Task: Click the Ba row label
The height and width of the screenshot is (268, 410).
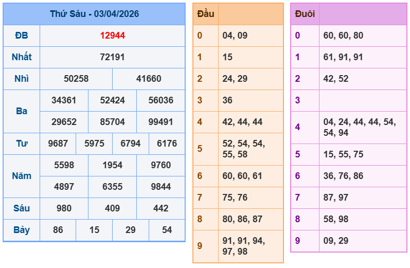Action: [x=22, y=111]
